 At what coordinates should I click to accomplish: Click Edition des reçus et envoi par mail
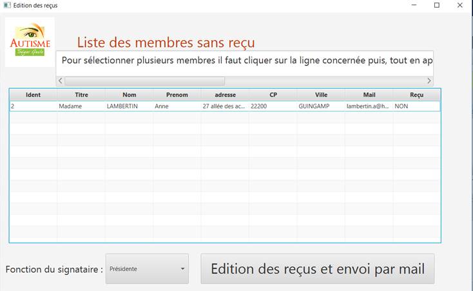click(x=317, y=268)
